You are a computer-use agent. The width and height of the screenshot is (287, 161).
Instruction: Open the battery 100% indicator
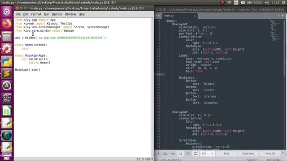[x=255, y=3]
